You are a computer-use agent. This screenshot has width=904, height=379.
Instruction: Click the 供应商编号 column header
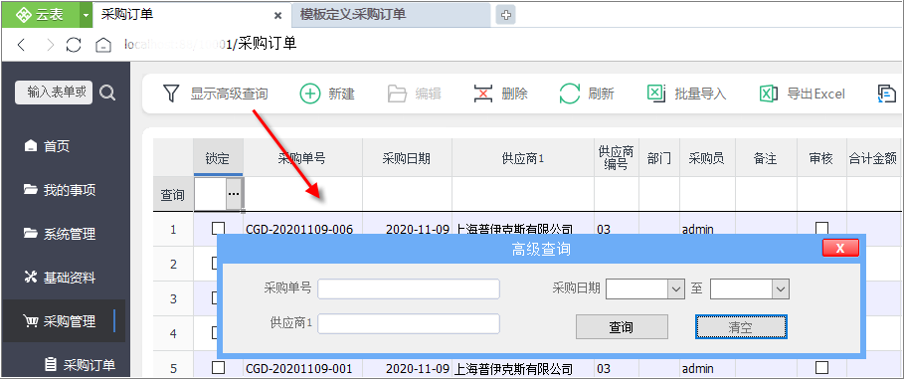[617, 157]
